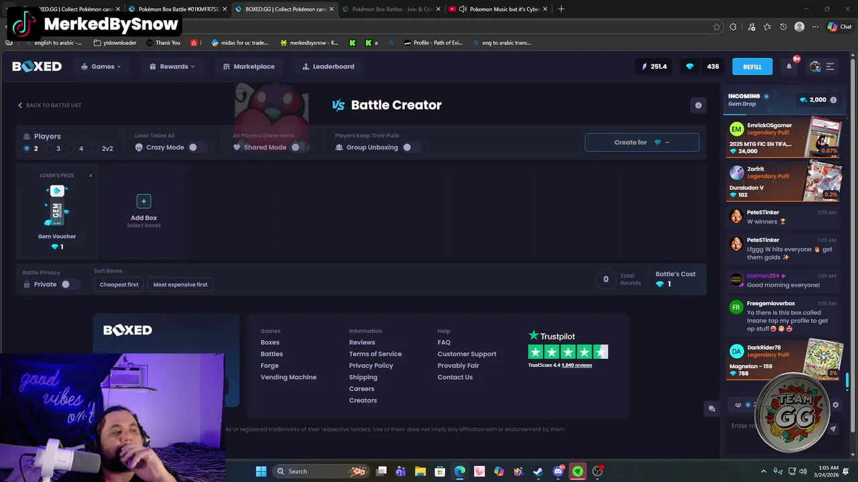This screenshot has height=482, width=858.
Task: Open Edge settings three-dots menu
Action: pos(815,27)
